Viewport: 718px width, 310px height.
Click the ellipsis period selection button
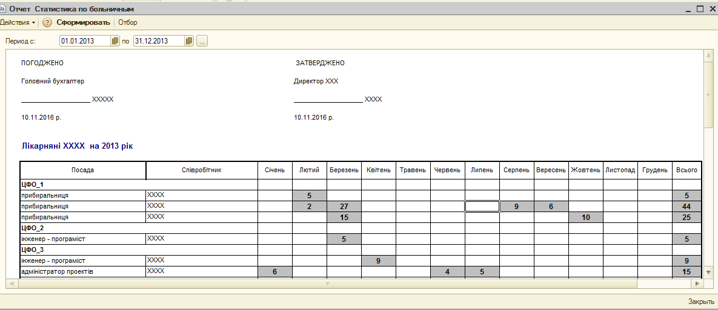(x=202, y=41)
